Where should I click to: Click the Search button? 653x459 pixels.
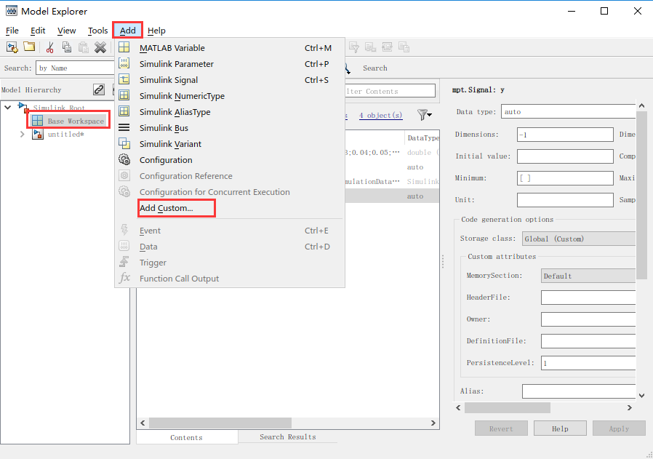pyautogui.click(x=374, y=68)
